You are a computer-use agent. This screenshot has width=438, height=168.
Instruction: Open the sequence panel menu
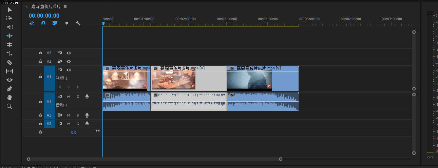(x=65, y=7)
